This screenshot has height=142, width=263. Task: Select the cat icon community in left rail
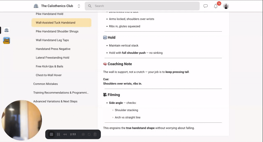tap(6, 40)
